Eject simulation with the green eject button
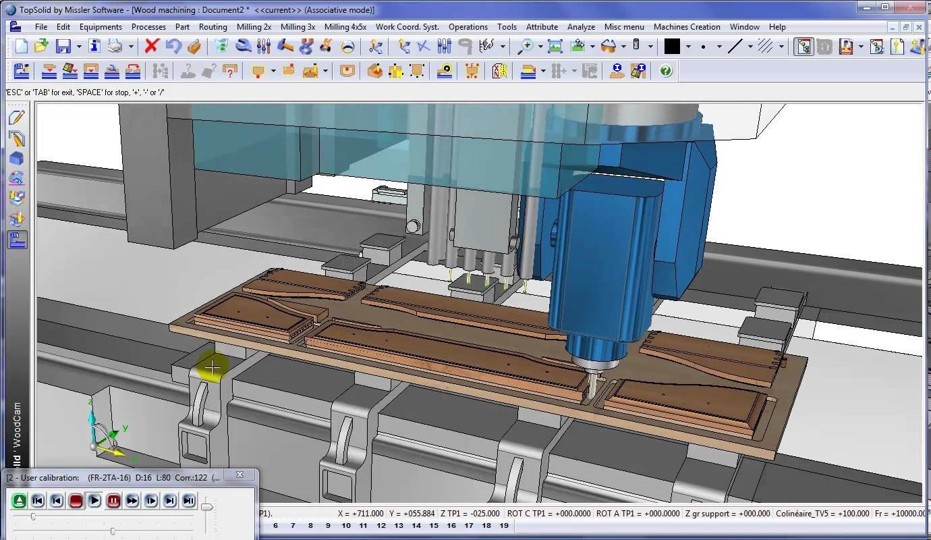This screenshot has height=540, width=931. (19, 501)
